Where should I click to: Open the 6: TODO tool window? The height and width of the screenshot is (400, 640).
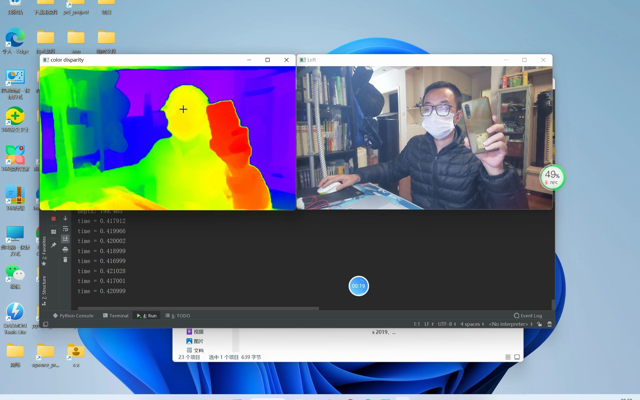[178, 315]
